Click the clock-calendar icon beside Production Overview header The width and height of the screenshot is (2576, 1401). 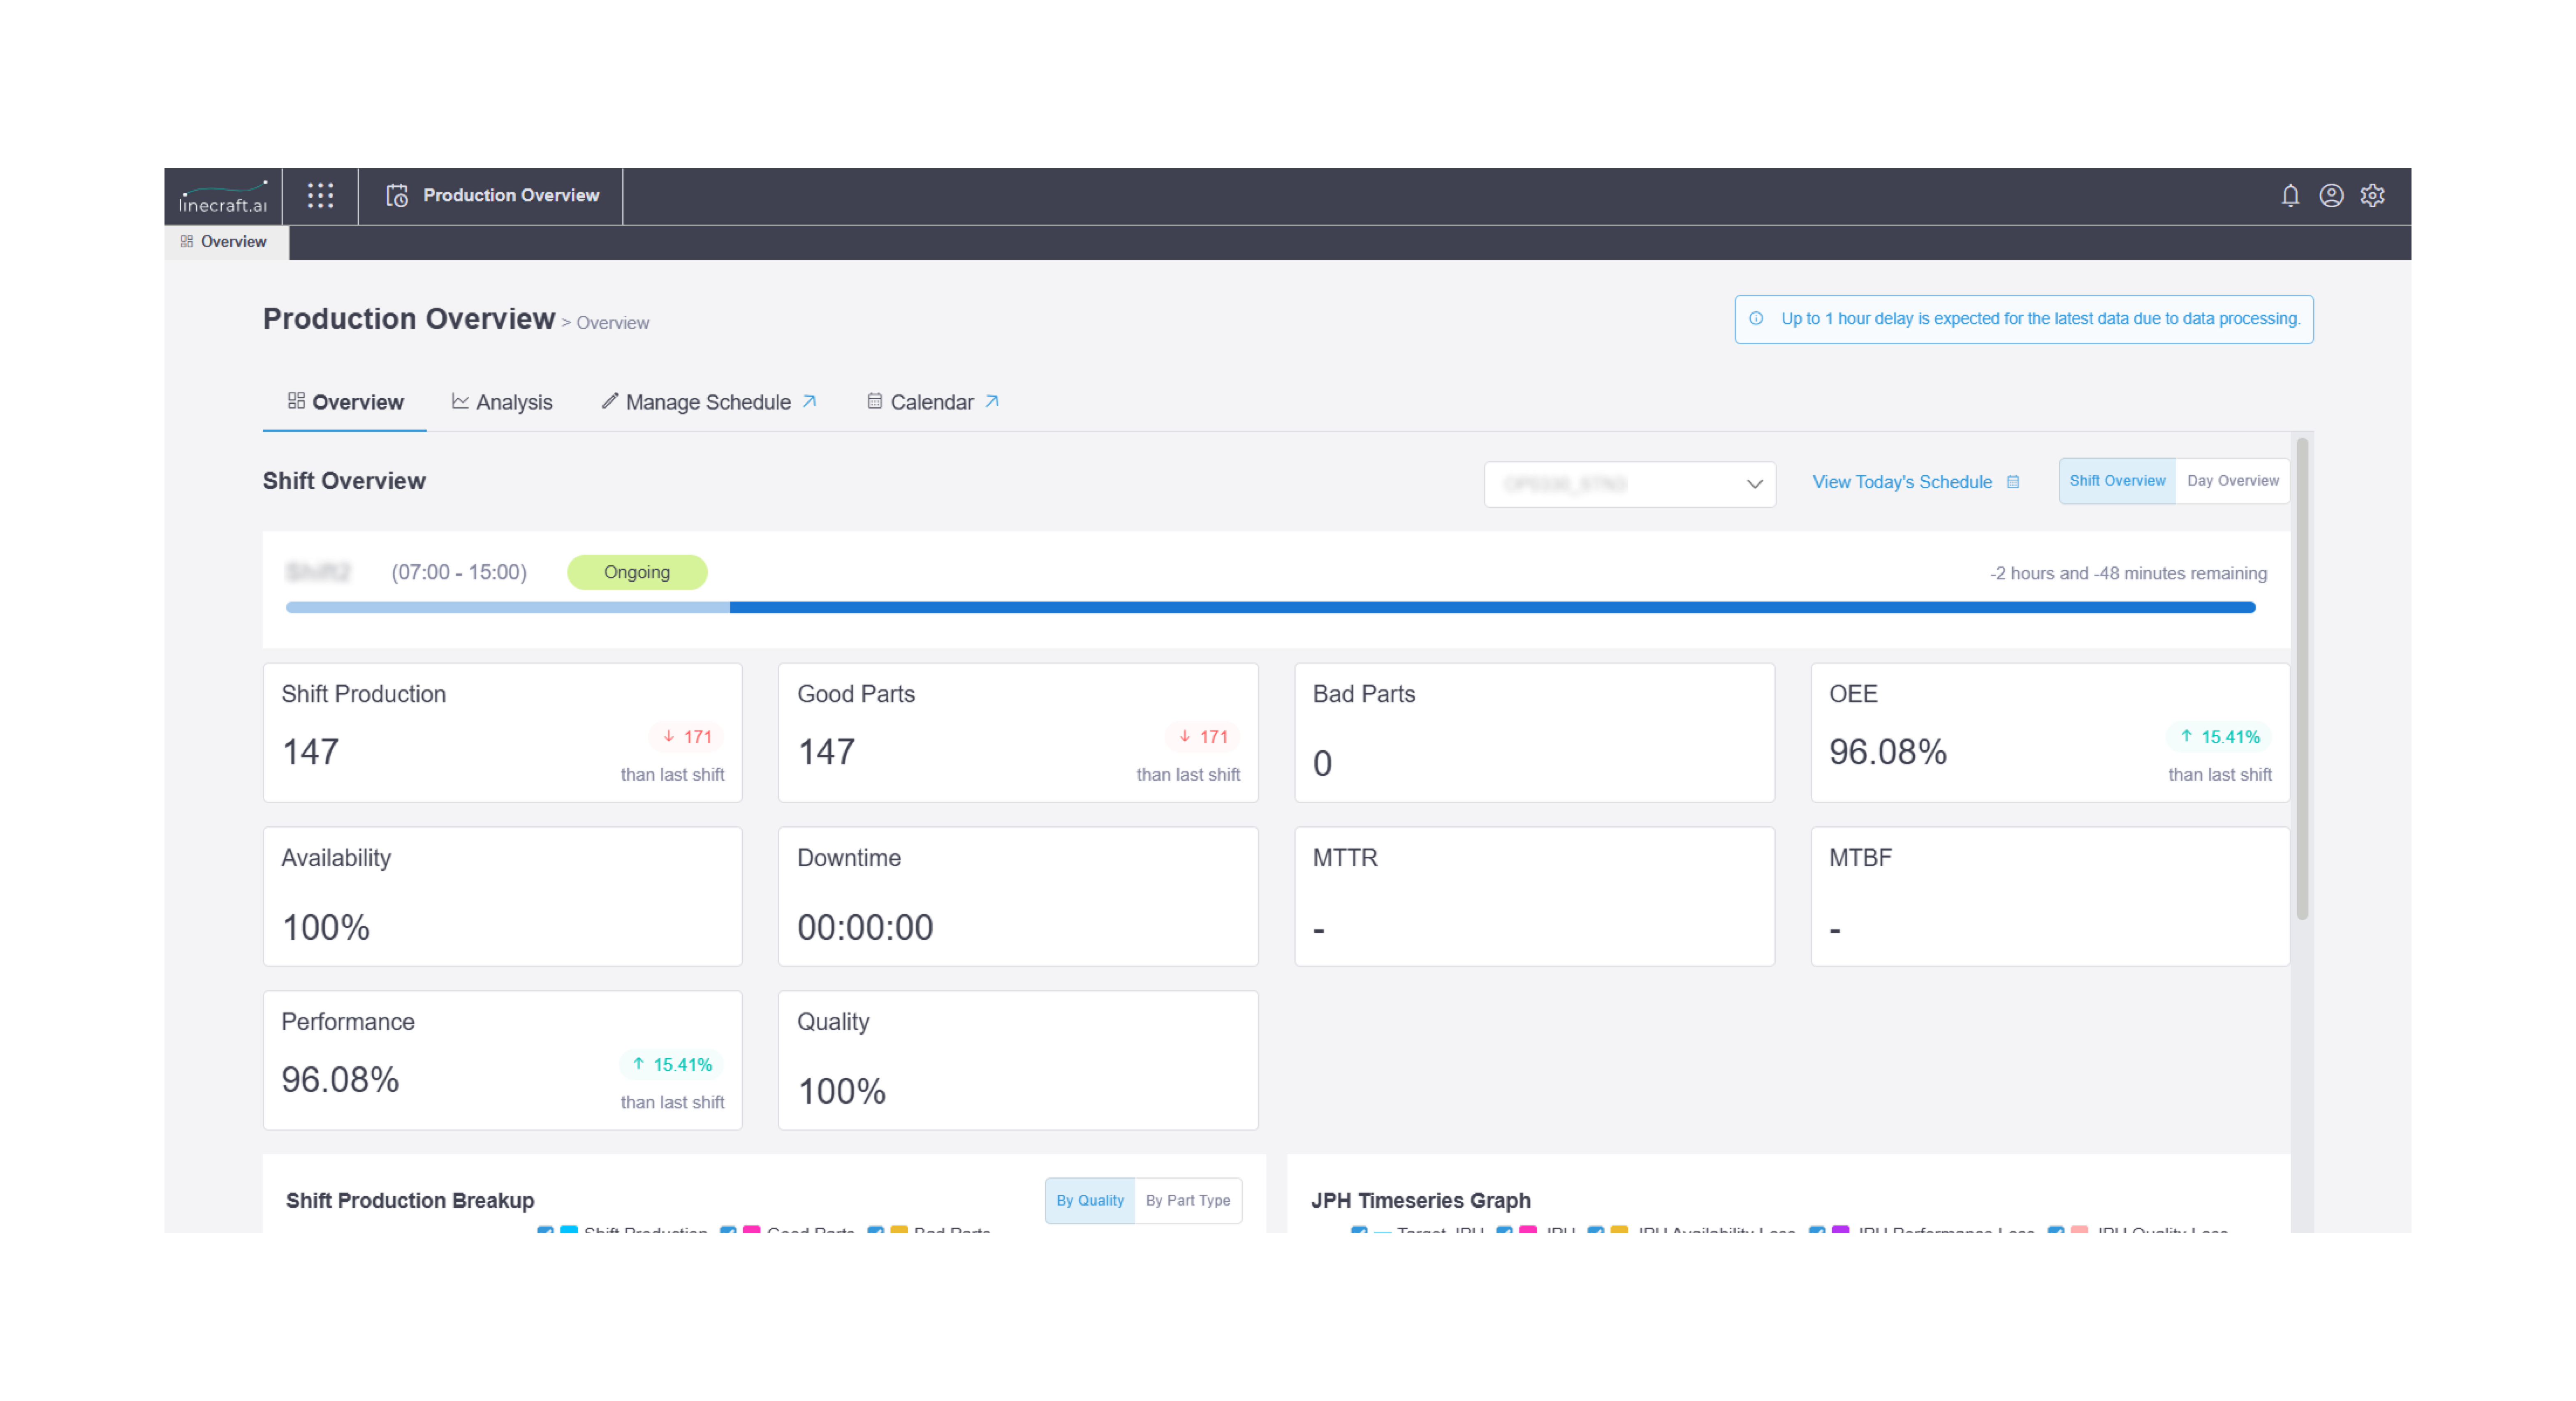point(397,195)
